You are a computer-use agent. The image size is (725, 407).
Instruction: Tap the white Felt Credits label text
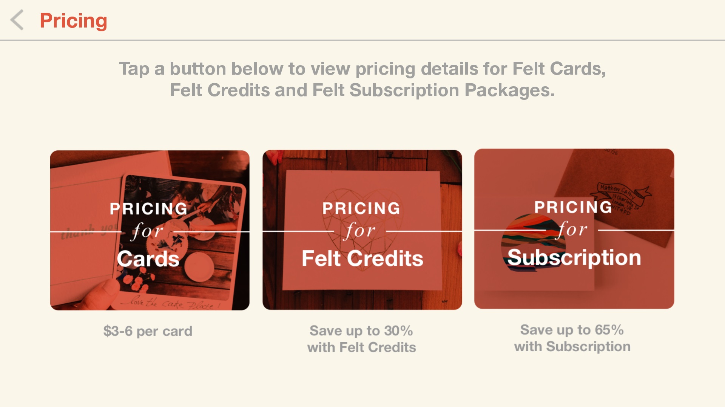[x=362, y=259]
